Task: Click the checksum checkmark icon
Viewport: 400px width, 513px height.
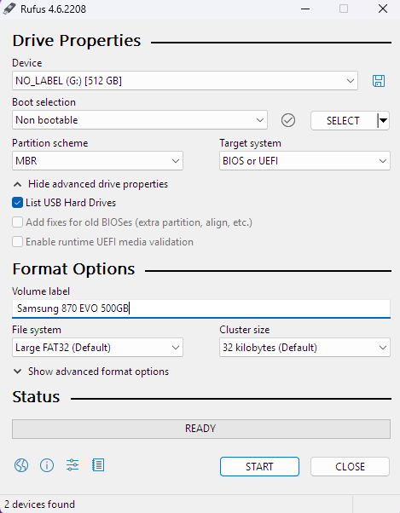Action: pos(288,120)
